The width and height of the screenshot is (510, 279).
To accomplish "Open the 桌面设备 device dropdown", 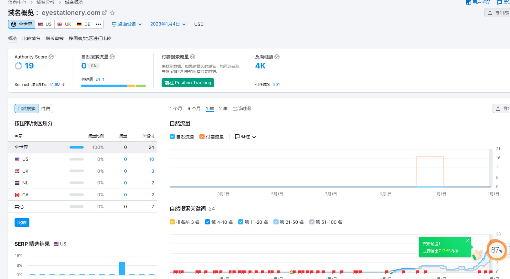I will 127,24.
